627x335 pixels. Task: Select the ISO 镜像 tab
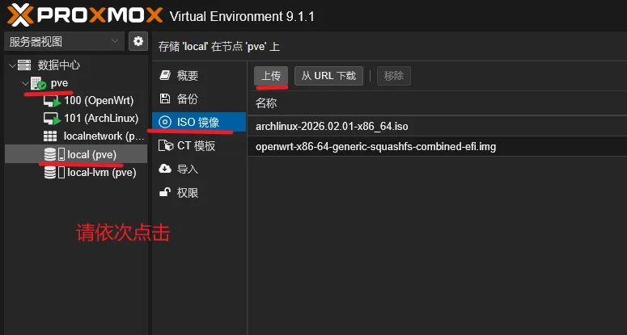[198, 122]
